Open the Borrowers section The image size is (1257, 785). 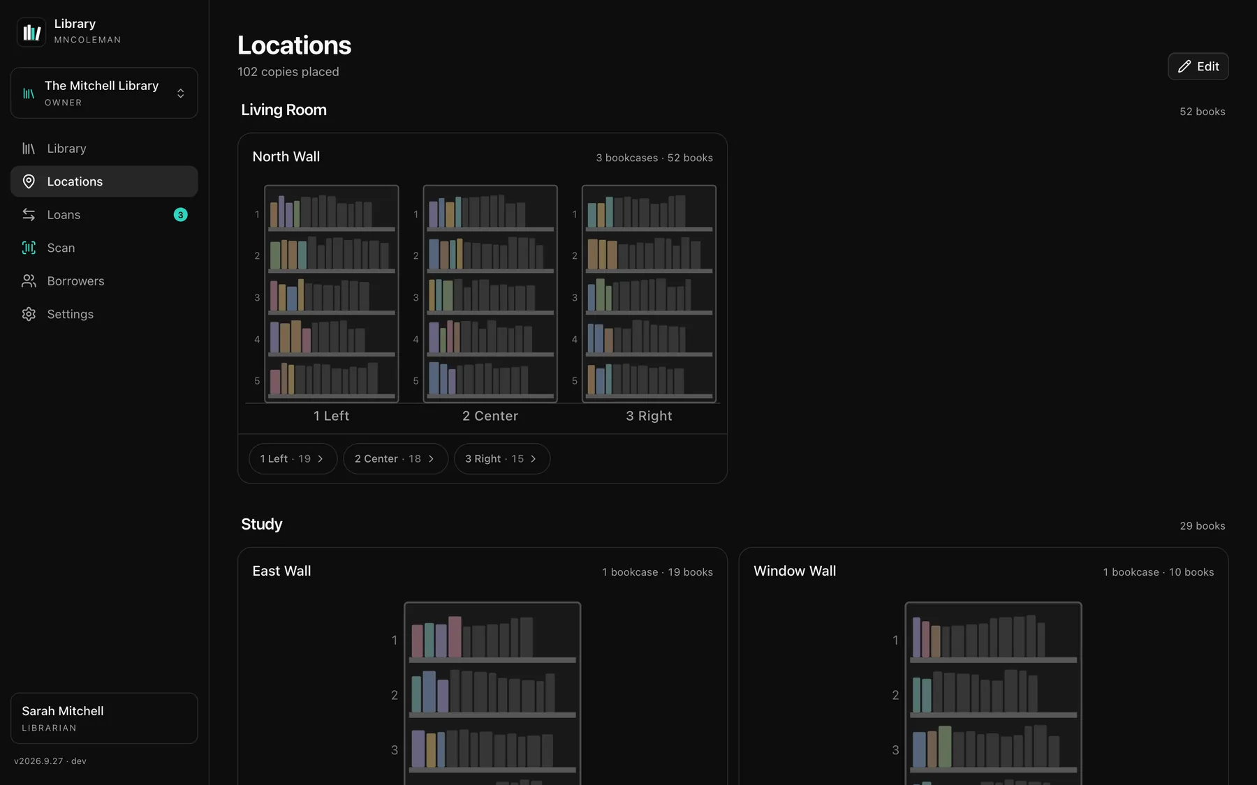click(x=104, y=281)
